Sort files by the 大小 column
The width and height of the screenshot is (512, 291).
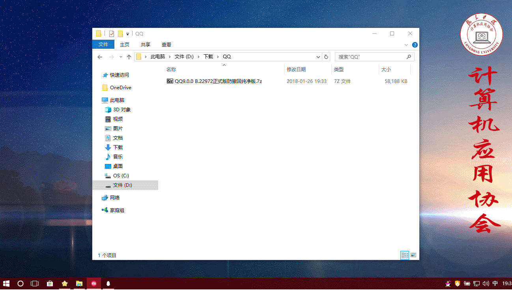[x=394, y=70]
